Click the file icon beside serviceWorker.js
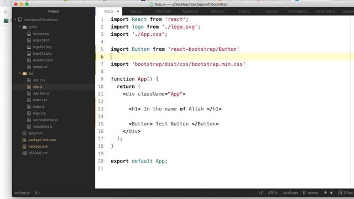Image resolution: width=354 pixels, height=199 pixels. [29, 120]
